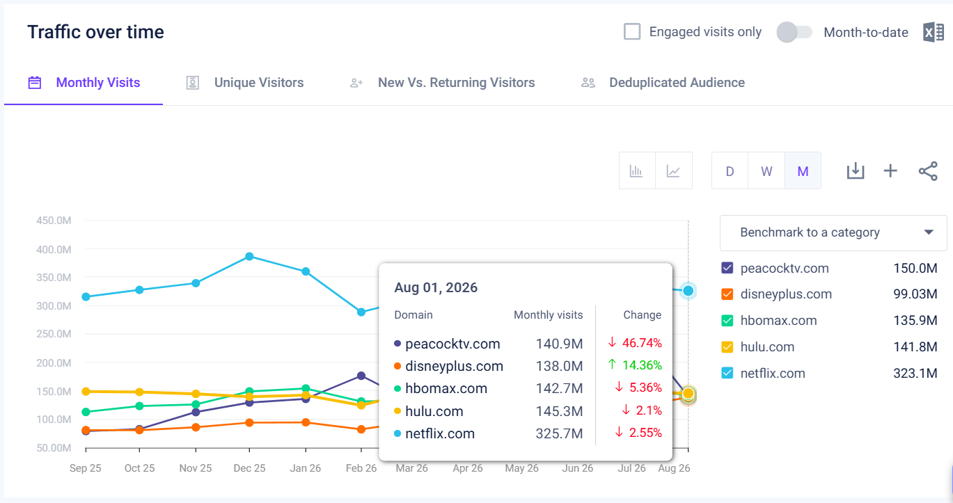953x503 pixels.
Task: Click disneyplus.com in the tooltip
Action: (454, 366)
